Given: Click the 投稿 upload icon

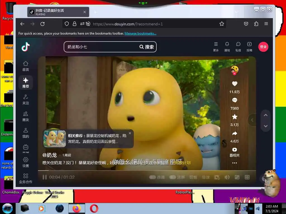Looking at the screenshot, I should point(249,47).
